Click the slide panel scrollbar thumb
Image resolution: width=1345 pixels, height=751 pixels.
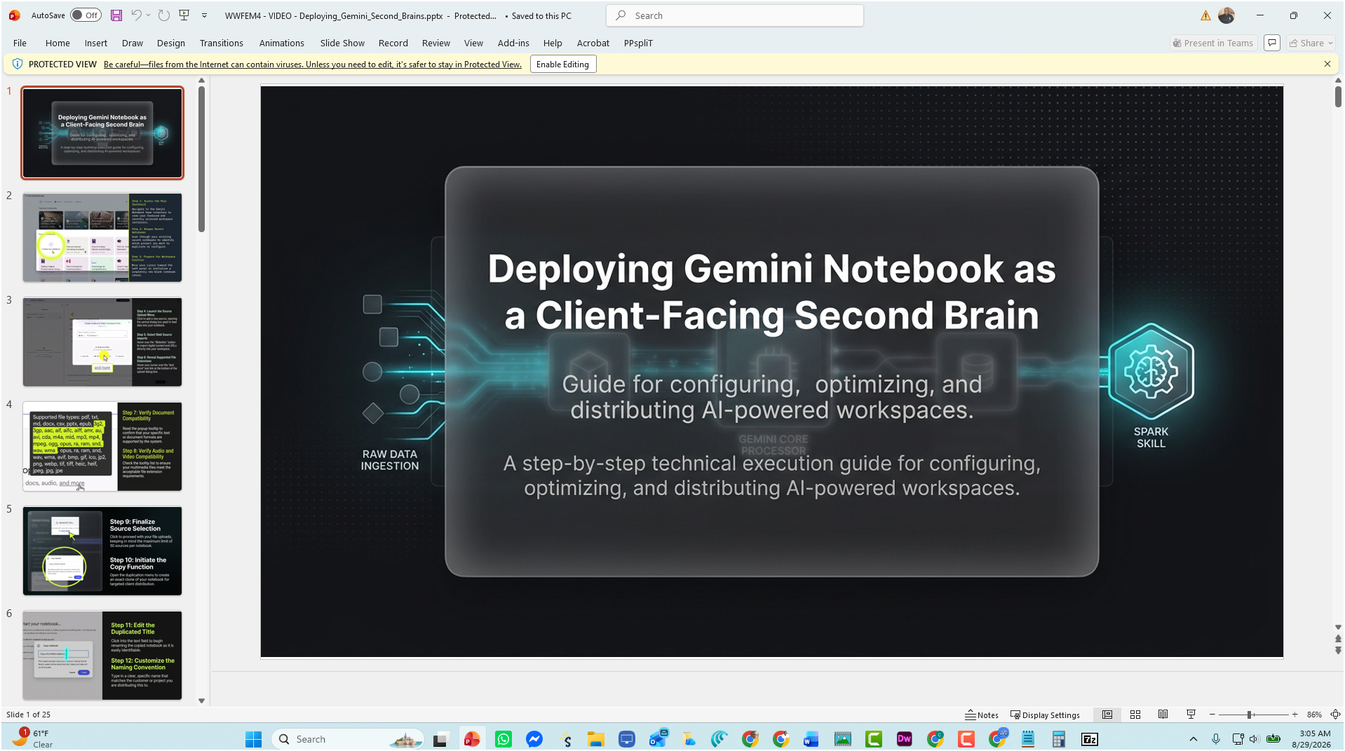tap(201, 158)
